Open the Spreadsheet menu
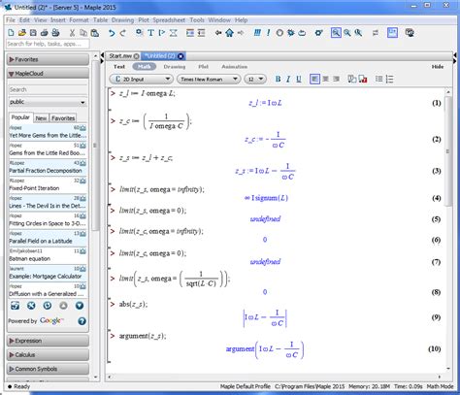 click(169, 20)
